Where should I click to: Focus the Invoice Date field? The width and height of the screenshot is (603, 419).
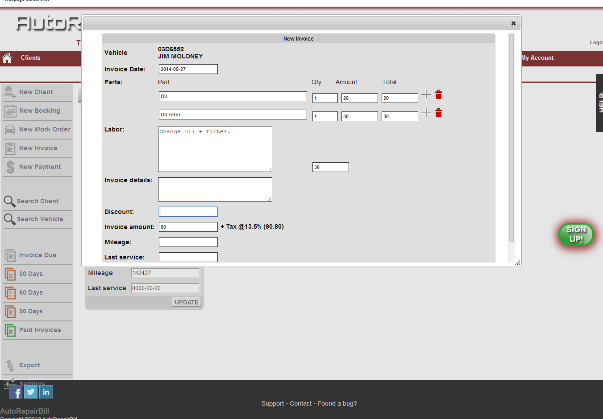pyautogui.click(x=188, y=69)
